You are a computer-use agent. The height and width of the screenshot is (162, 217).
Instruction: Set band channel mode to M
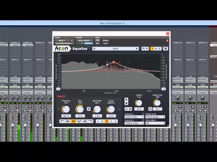102,121
